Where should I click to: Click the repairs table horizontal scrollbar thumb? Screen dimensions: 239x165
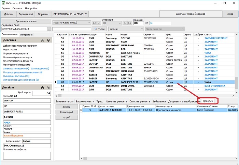coord(60,96)
